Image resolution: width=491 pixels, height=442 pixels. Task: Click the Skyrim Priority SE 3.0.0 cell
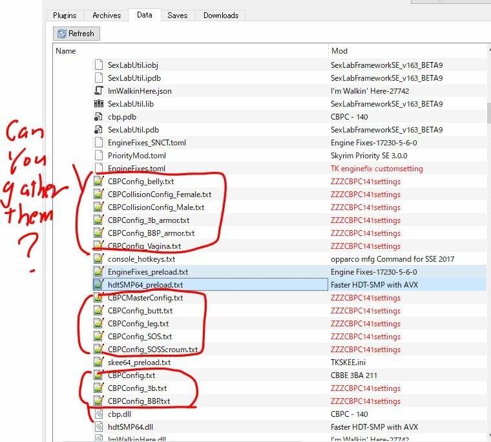pyautogui.click(x=369, y=155)
